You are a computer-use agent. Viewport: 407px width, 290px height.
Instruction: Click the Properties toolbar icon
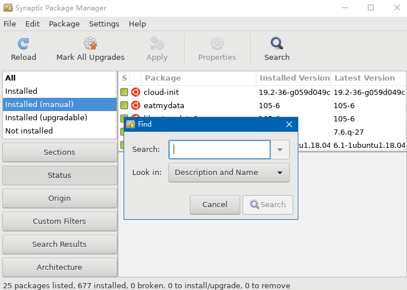coord(217,43)
